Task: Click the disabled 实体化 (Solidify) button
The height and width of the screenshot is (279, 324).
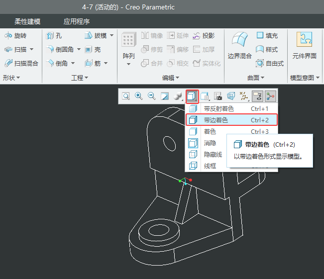Action: pos(207,63)
